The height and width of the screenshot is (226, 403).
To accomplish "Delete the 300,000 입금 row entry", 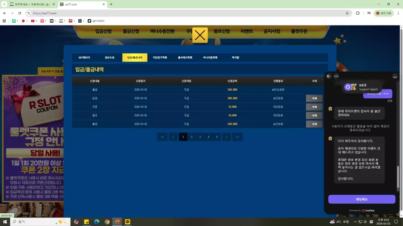I will [314, 98].
